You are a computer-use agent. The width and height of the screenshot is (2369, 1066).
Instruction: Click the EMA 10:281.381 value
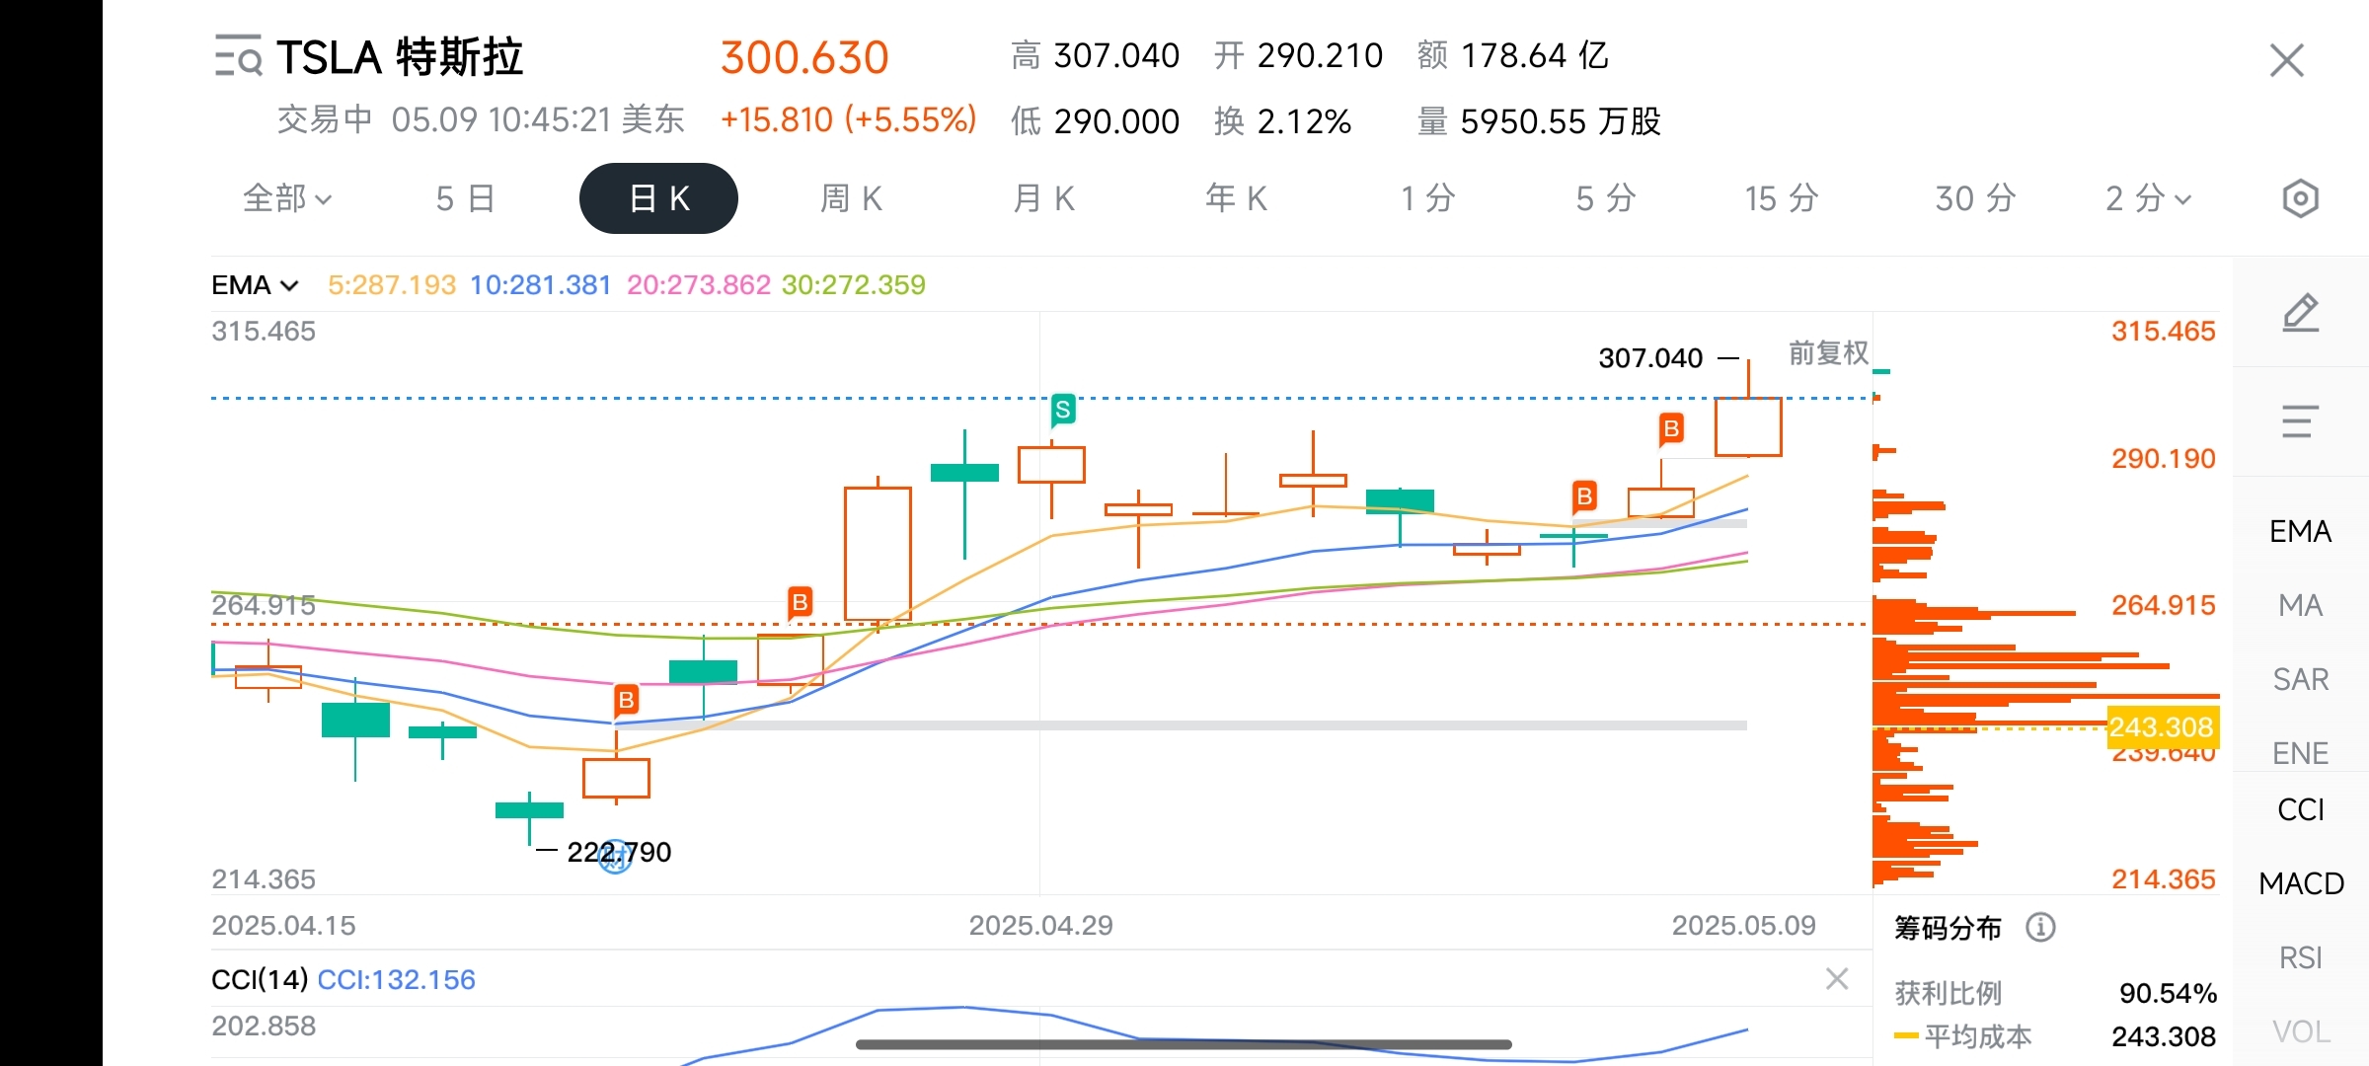pyautogui.click(x=540, y=285)
